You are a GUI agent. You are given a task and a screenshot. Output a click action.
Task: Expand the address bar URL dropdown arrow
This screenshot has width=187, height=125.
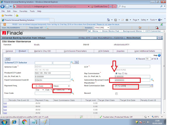pyautogui.click(x=89, y=6)
